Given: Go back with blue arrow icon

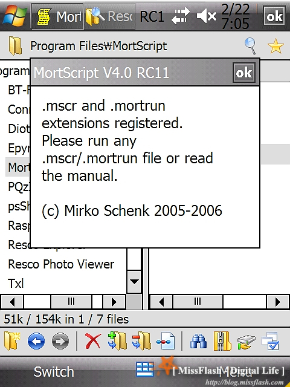Looking at the screenshot, I should pyautogui.click(x=36, y=341).
